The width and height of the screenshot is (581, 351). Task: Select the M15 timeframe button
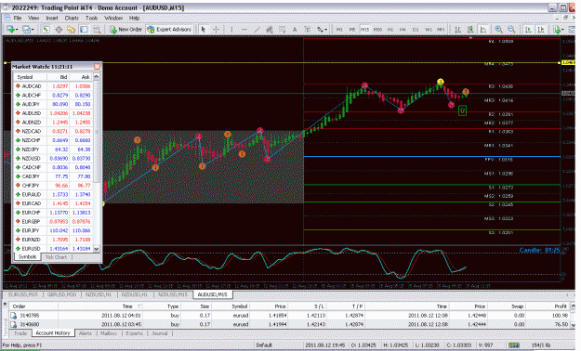364,30
